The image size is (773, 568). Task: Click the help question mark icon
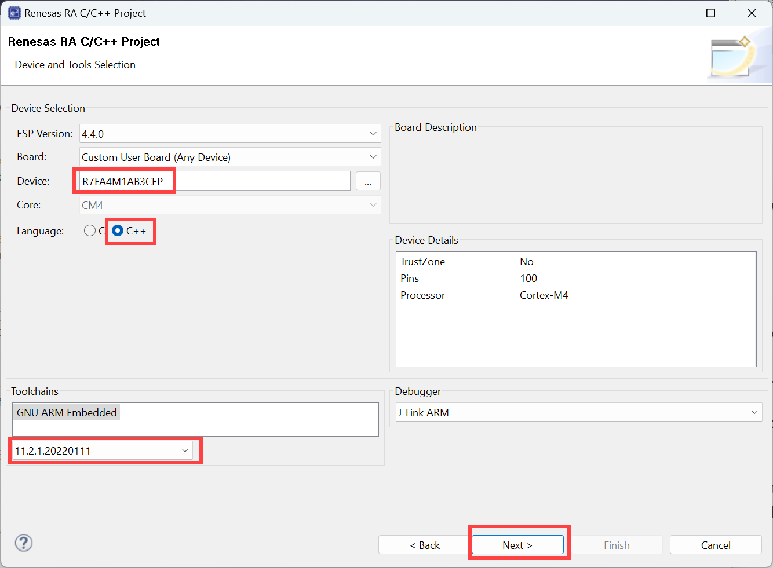pyautogui.click(x=24, y=543)
